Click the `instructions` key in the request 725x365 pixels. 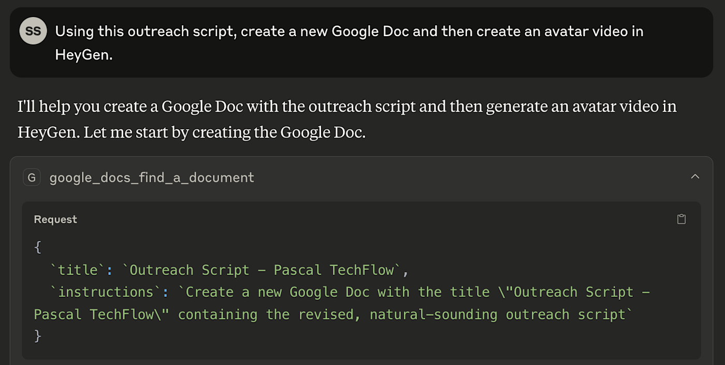coord(106,292)
